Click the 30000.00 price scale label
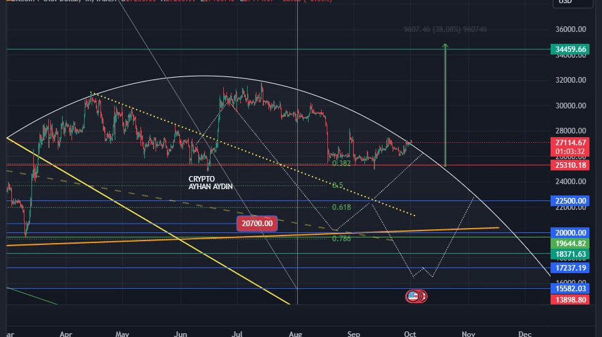602x337 pixels. [x=571, y=105]
